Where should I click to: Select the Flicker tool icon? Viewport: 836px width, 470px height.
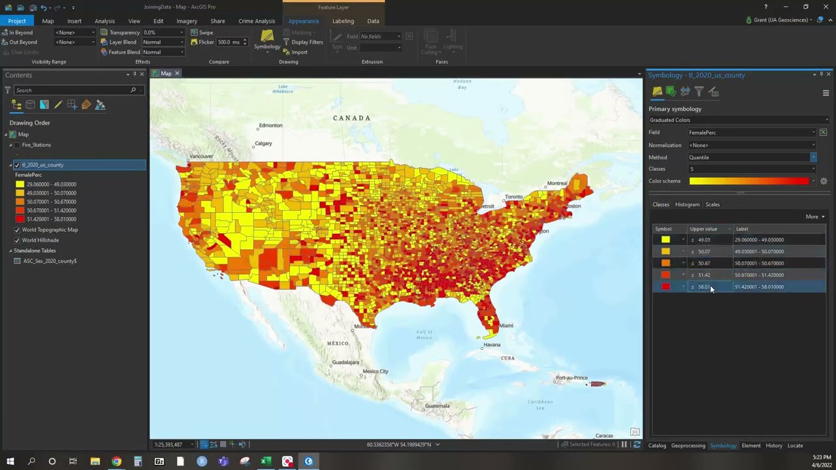click(x=194, y=42)
